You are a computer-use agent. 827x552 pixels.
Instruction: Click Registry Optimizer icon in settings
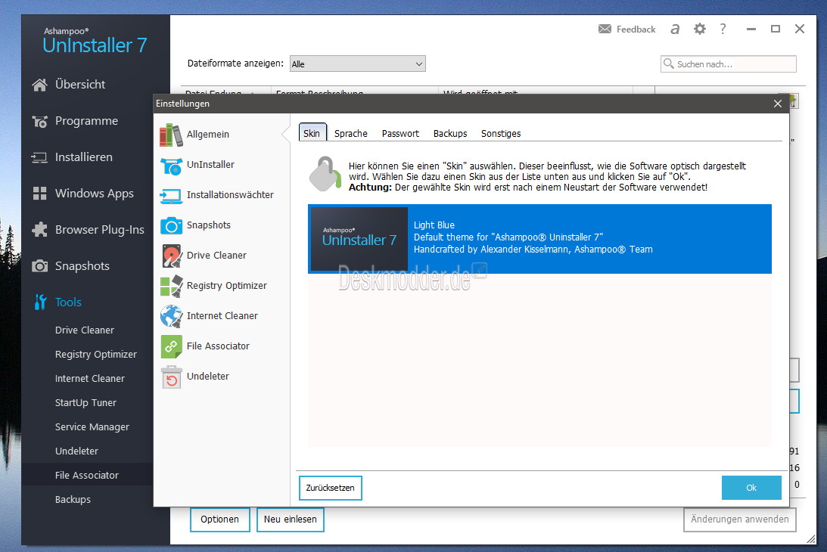pyautogui.click(x=172, y=287)
